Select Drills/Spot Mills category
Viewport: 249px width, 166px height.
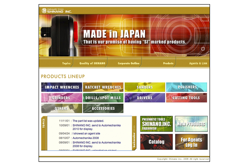coord(103,98)
